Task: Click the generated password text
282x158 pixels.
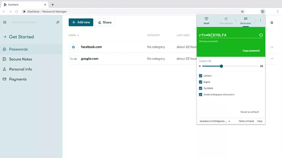Action: pyautogui.click(x=213, y=35)
